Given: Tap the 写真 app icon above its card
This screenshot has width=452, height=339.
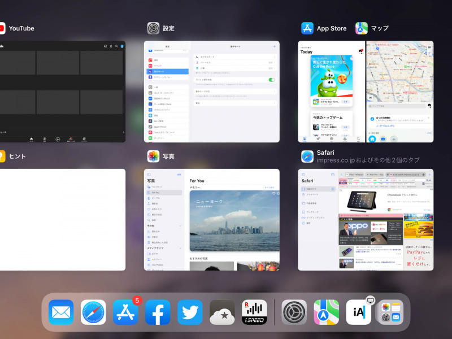Looking at the screenshot, I should pyautogui.click(x=153, y=157).
